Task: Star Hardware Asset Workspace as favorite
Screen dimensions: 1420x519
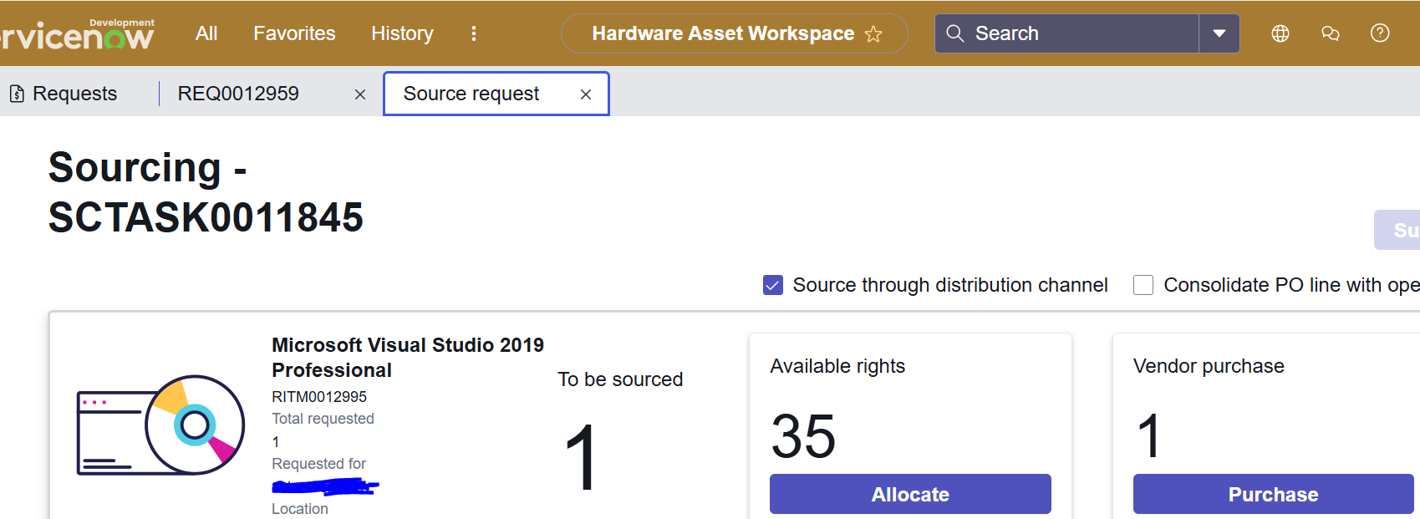Action: tap(873, 34)
